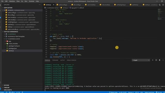
Task: Expand the ecommerce-html-template folder
Action: click(16, 36)
